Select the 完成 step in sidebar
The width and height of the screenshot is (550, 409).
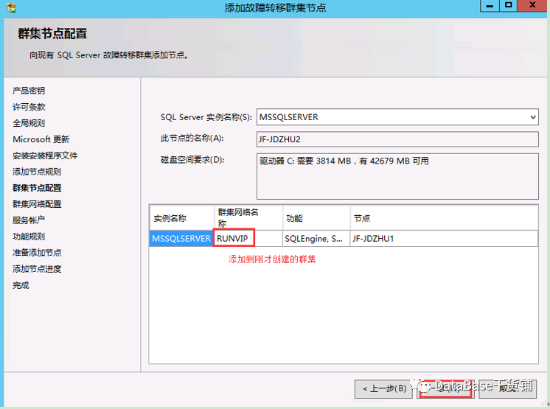pos(21,285)
